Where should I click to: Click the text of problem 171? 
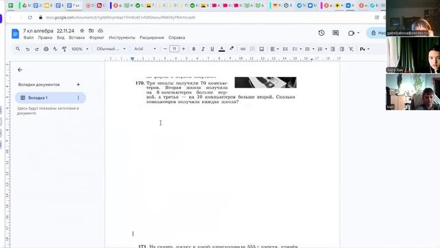tap(218, 247)
